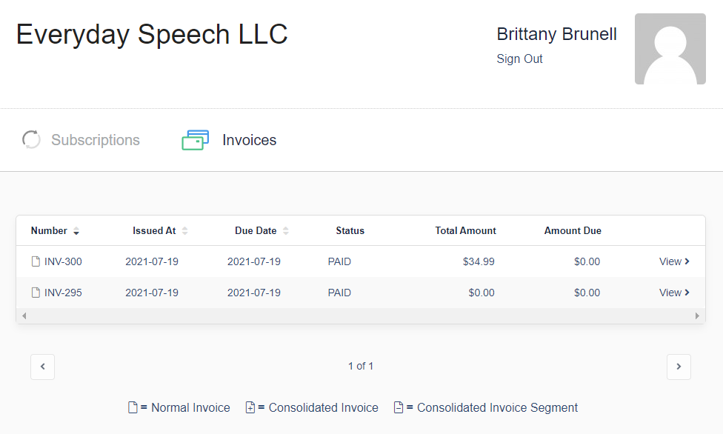Select the INV-295 invoice number
The width and height of the screenshot is (723, 434).
63,293
